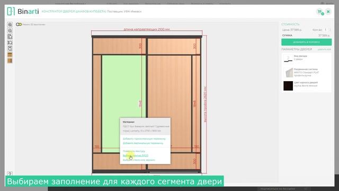Choose Rotate texture in popup menu
339x191 pixels.
[x=134, y=151]
